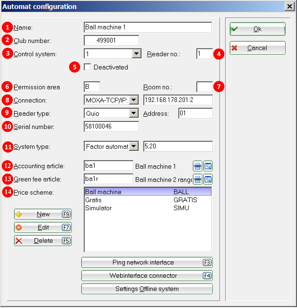This screenshot has height=308, width=297.
Task: Open Settings Offline system
Action: pyautogui.click(x=147, y=289)
